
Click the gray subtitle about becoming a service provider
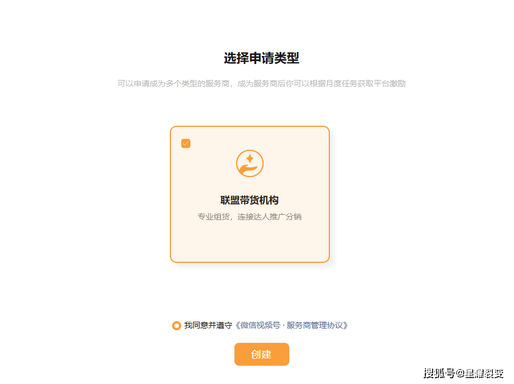[262, 83]
